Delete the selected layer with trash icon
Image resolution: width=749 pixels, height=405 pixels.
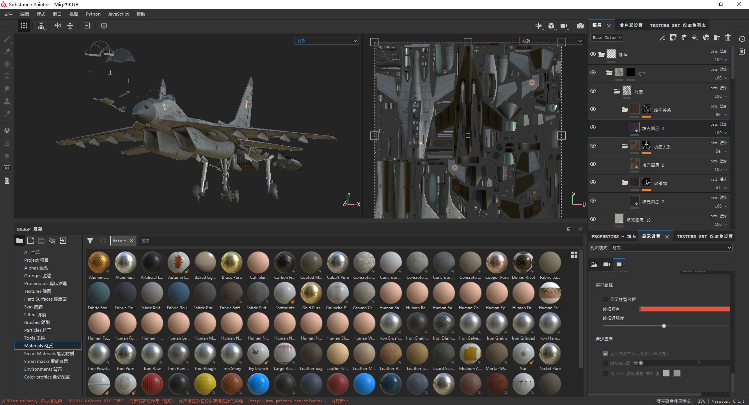(x=728, y=37)
